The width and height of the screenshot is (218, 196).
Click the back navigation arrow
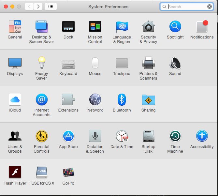(29, 7)
